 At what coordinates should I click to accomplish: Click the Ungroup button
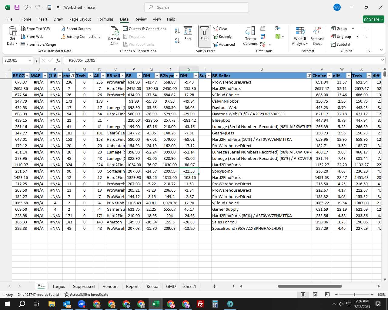(x=341, y=36)
